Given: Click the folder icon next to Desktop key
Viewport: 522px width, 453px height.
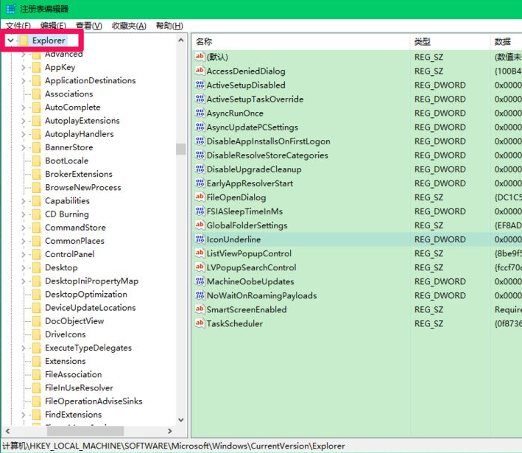Looking at the screenshot, I should point(35,268).
